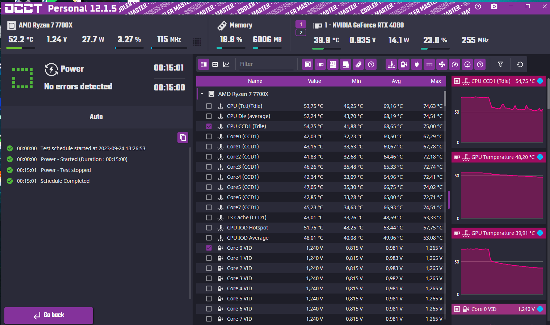
Task: Click the Go back button
Action: click(49, 315)
